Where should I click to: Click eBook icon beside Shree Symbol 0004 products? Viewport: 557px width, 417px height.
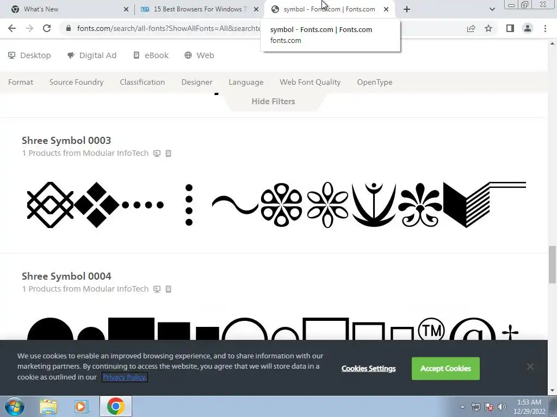pyautogui.click(x=169, y=289)
